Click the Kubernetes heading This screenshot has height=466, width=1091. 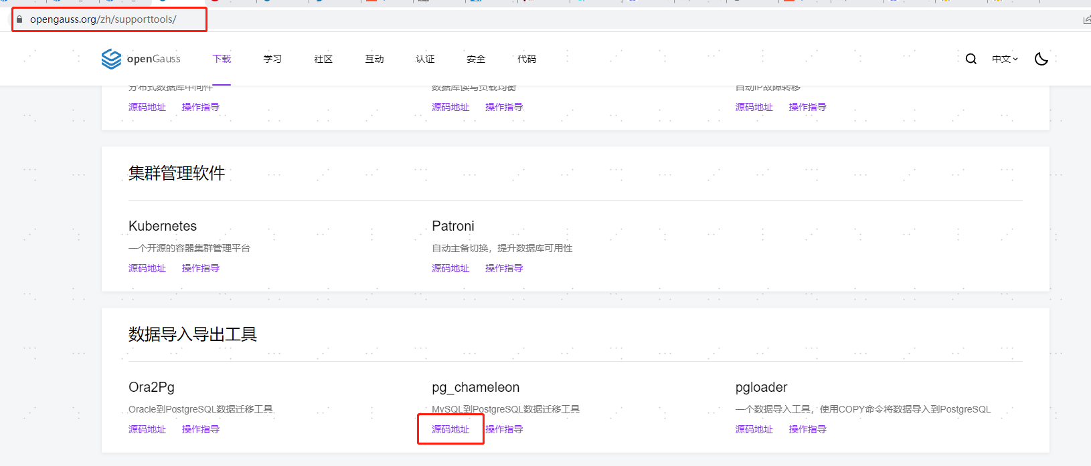[x=163, y=226]
